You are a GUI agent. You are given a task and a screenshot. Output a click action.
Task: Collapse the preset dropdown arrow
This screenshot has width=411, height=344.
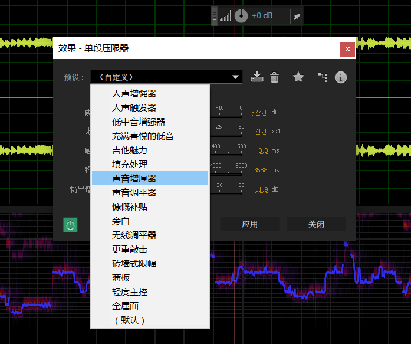235,77
